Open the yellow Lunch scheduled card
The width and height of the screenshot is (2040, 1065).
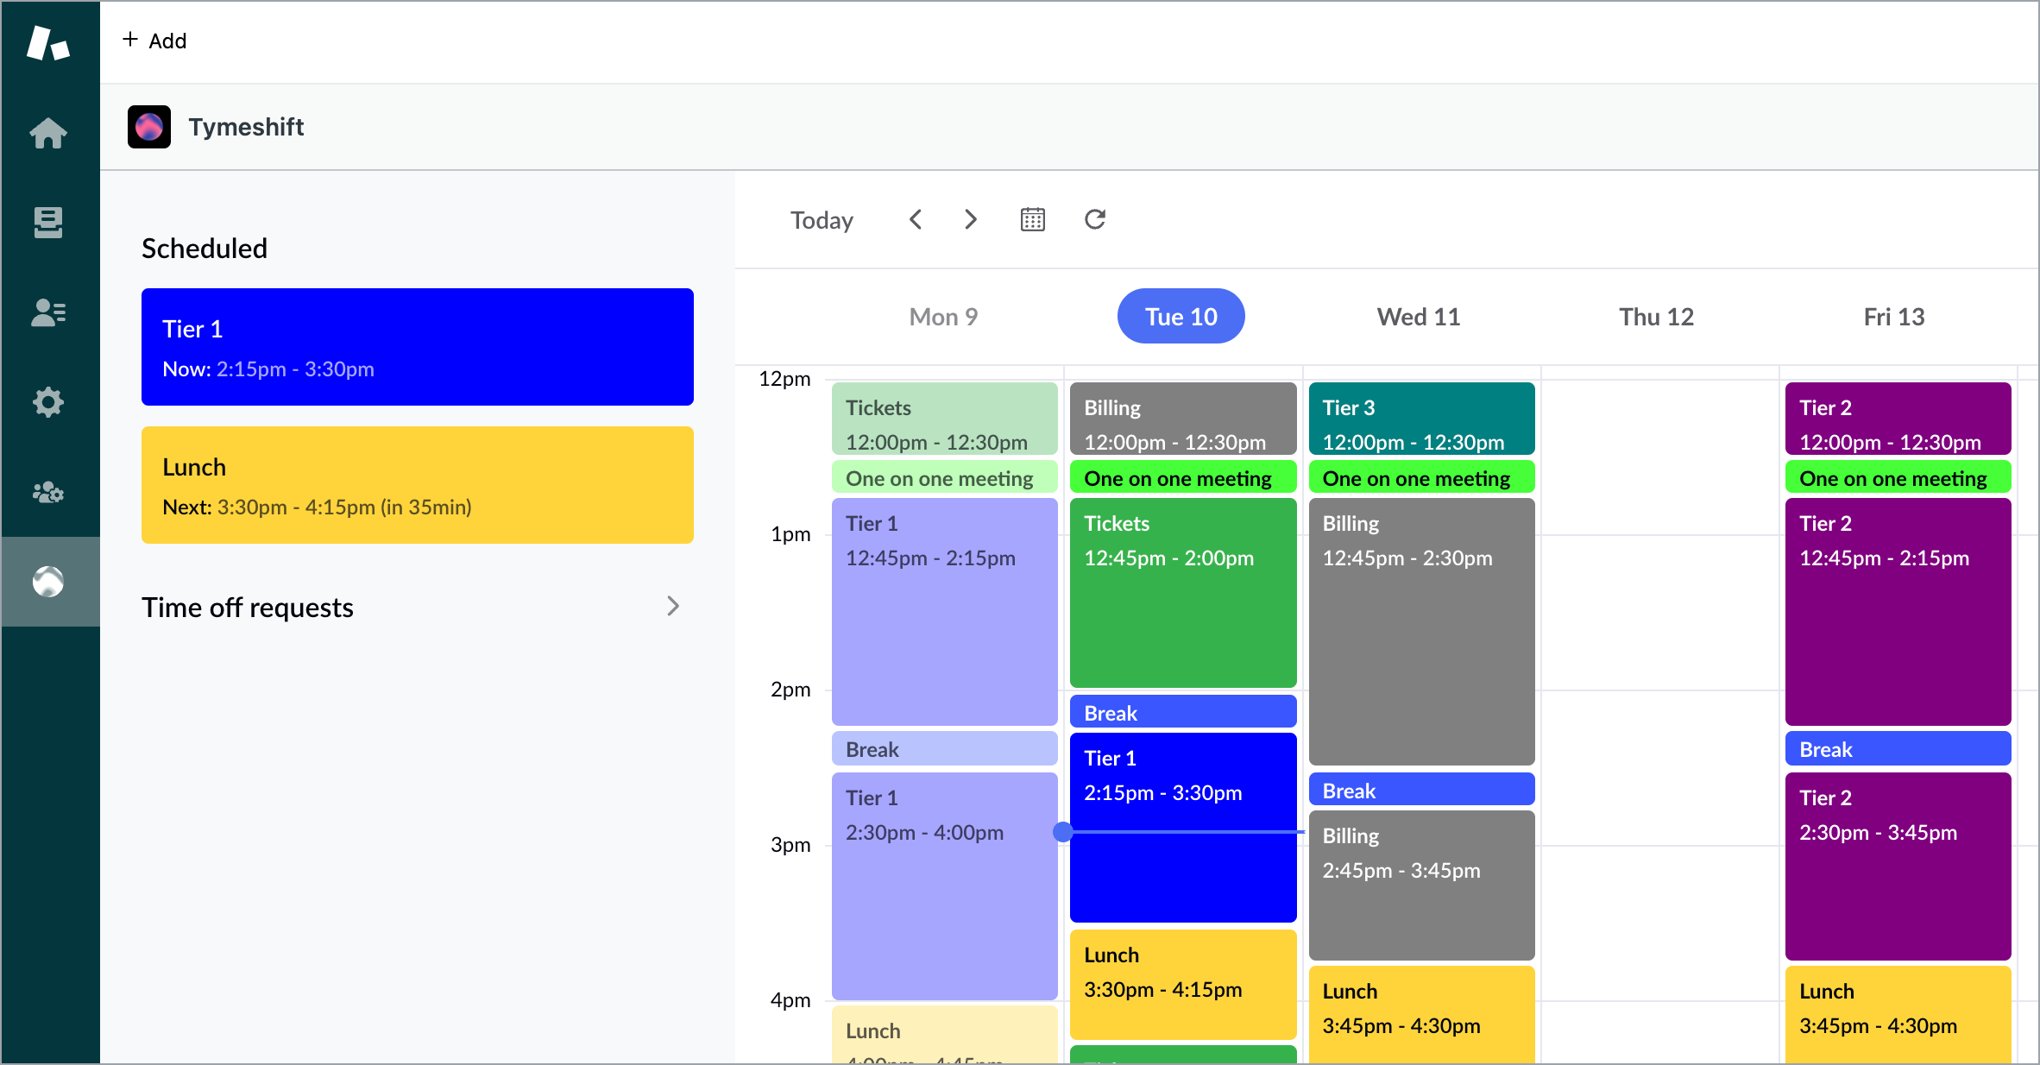(417, 485)
